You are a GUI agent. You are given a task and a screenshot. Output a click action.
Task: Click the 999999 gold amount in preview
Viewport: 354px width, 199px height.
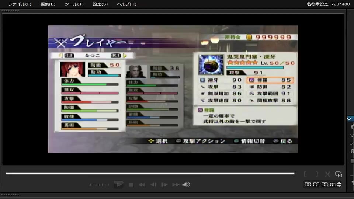coord(273,37)
